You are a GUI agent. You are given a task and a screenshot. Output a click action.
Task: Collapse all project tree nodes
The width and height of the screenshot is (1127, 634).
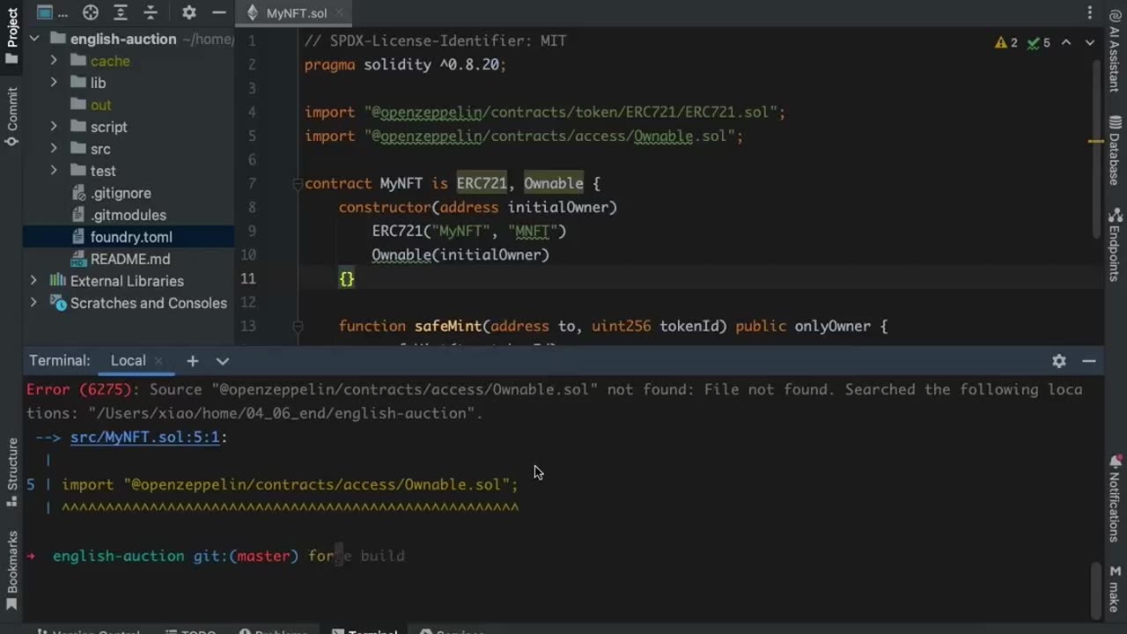tap(151, 12)
